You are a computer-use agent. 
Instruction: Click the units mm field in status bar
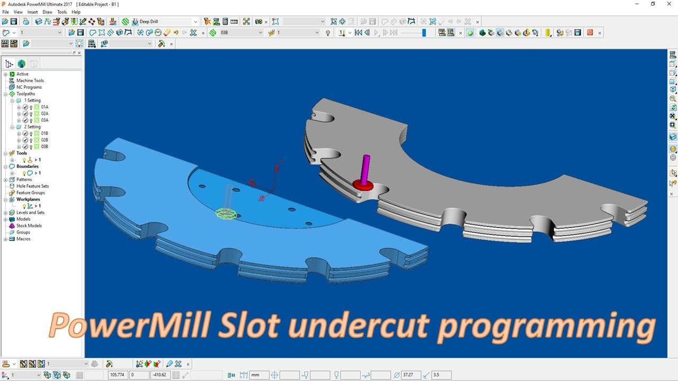click(259, 375)
